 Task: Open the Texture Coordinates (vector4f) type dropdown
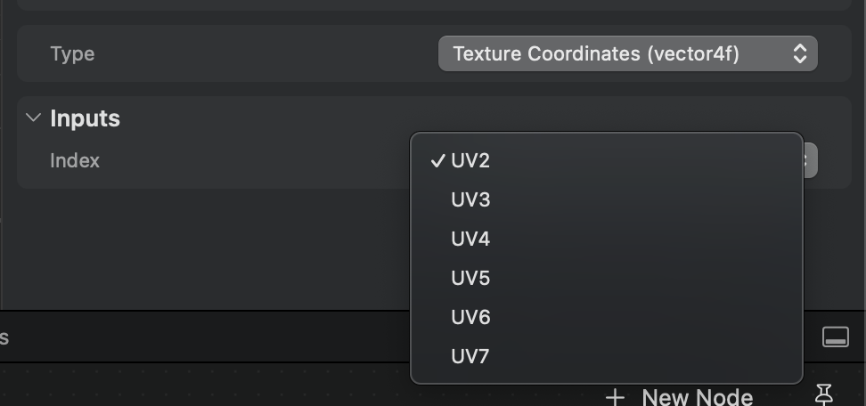click(628, 53)
